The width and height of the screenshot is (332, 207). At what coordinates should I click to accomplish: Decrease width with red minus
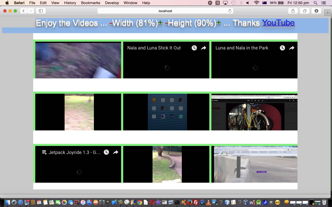click(111, 23)
